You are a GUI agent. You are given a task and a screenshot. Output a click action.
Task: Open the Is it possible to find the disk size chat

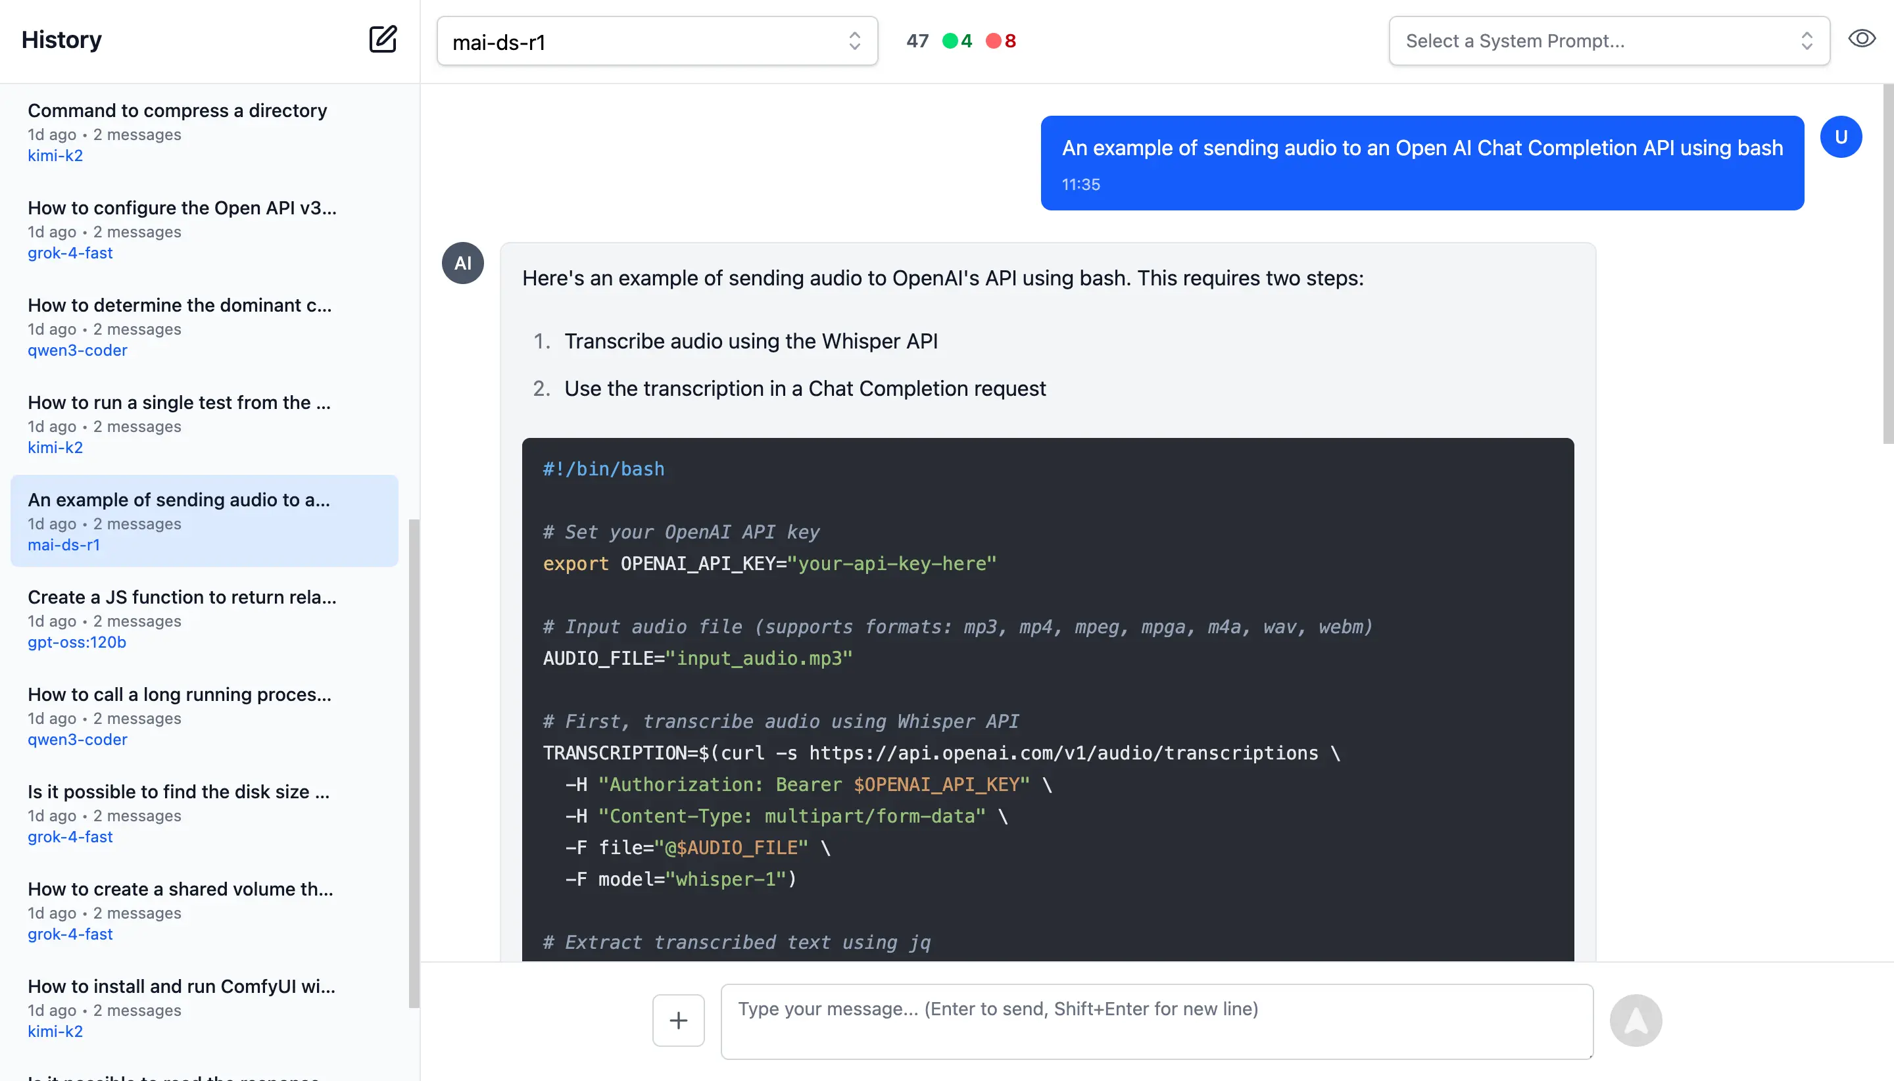point(204,813)
